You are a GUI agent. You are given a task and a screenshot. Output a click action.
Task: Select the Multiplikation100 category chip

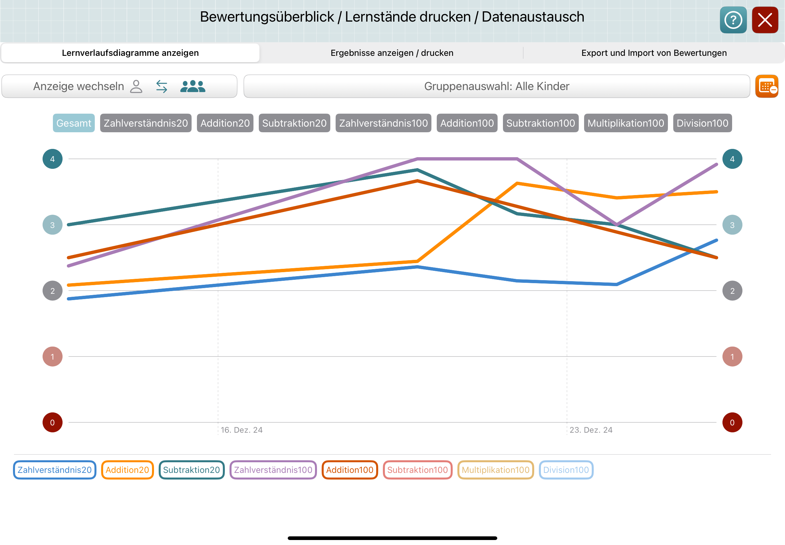coord(625,123)
